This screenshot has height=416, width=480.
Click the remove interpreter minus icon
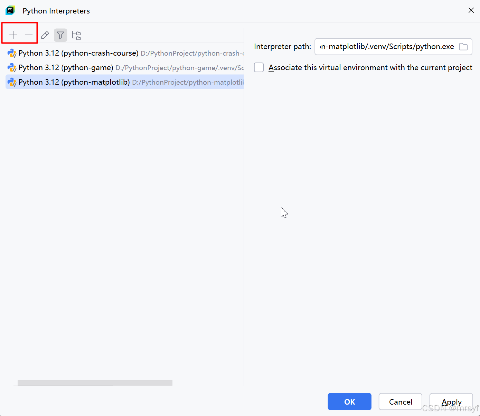point(29,35)
